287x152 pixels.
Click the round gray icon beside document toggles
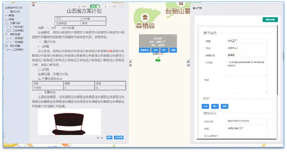pos(122,6)
